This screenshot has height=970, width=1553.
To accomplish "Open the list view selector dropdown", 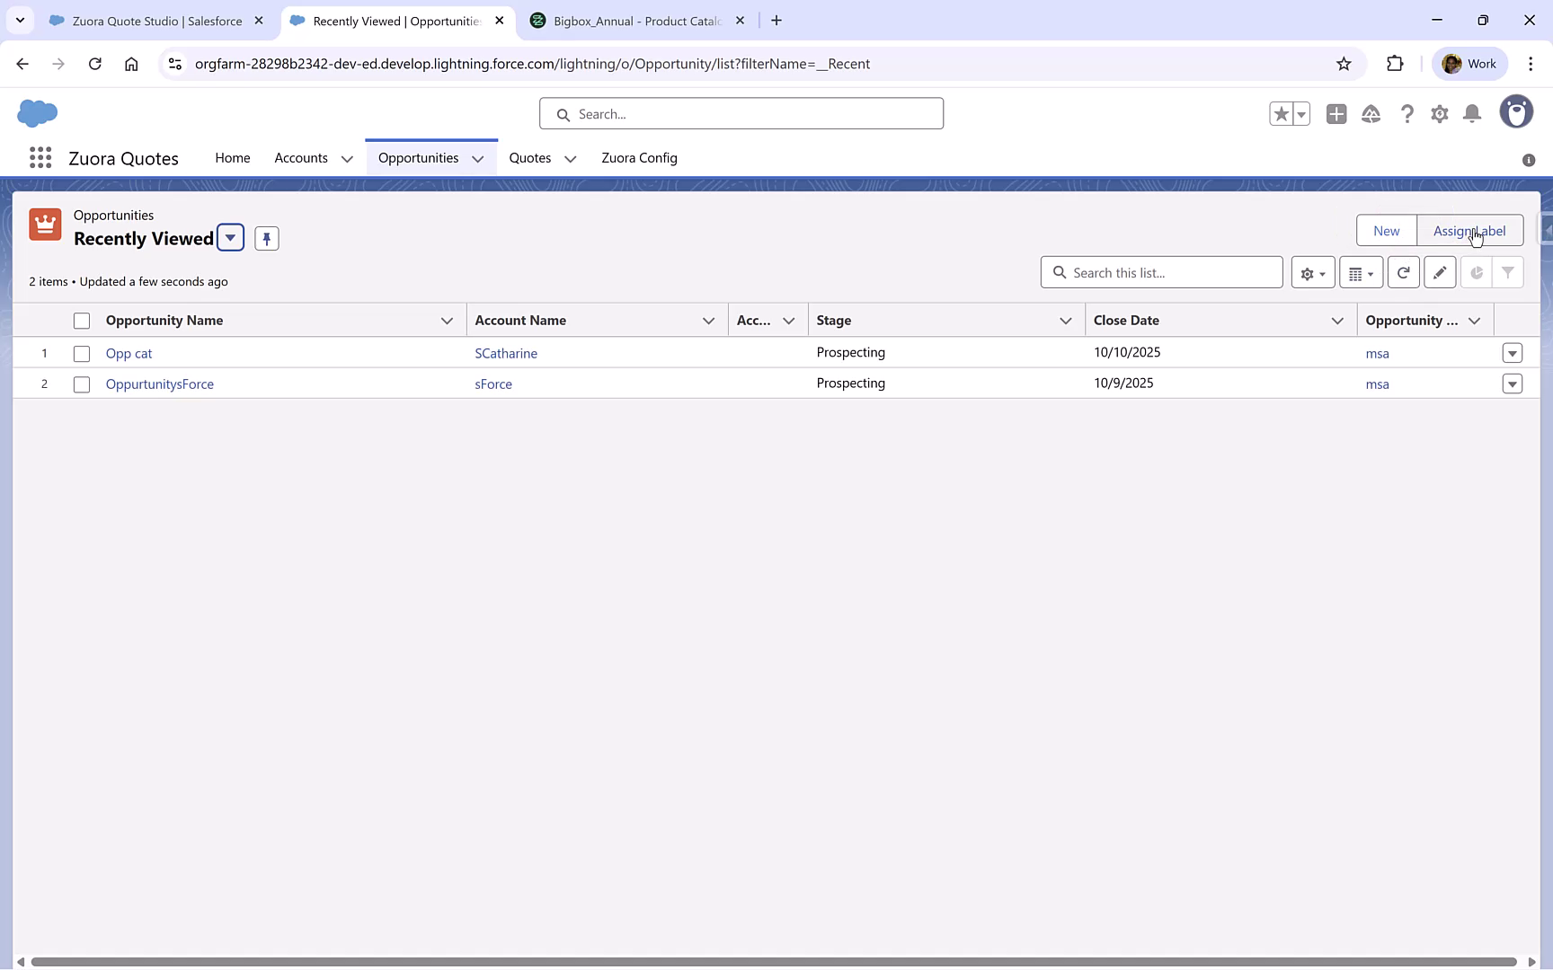I will 230,237.
